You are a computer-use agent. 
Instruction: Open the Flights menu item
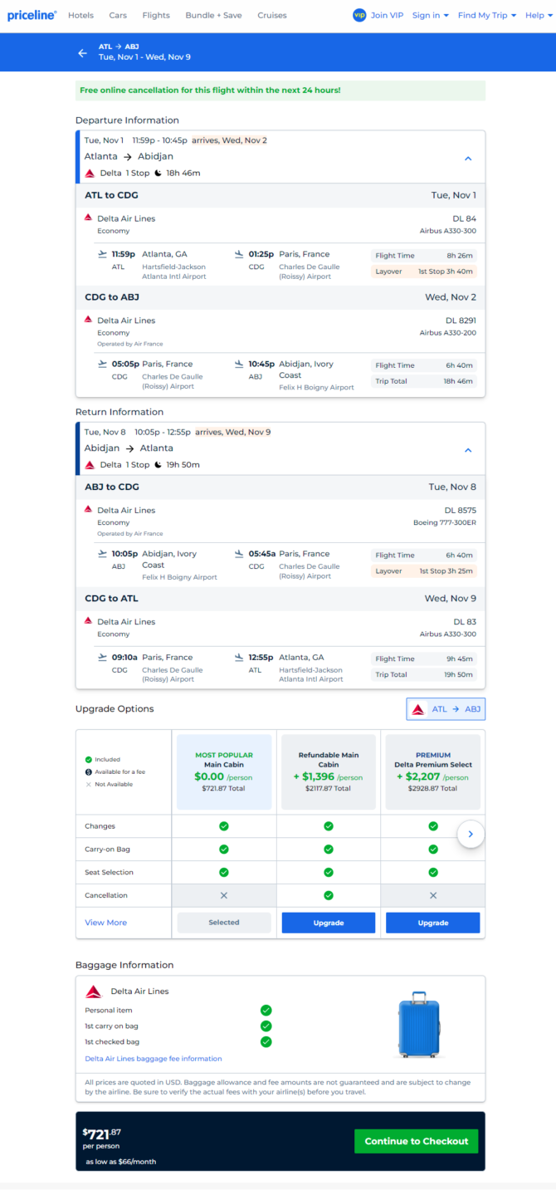tap(156, 15)
